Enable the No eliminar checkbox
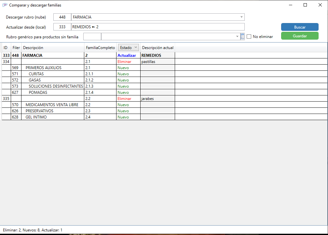Screen dimensions: 328x235 [249, 37]
